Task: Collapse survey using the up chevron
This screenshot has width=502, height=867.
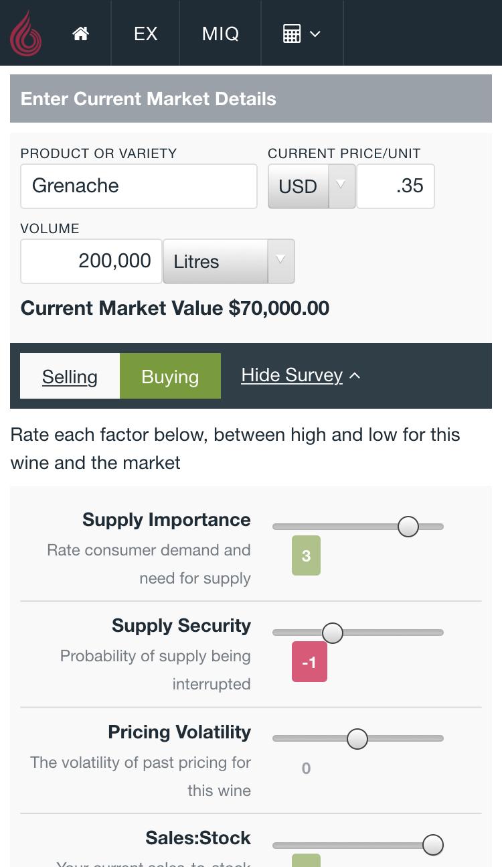Action: click(355, 376)
